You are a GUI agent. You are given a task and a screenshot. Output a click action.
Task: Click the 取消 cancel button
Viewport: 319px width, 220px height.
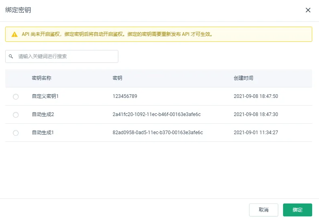pyautogui.click(x=263, y=210)
